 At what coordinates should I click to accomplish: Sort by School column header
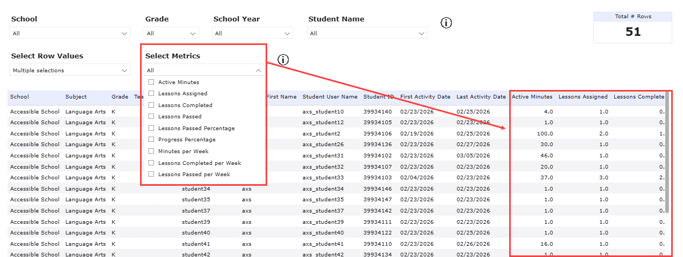[x=20, y=97]
